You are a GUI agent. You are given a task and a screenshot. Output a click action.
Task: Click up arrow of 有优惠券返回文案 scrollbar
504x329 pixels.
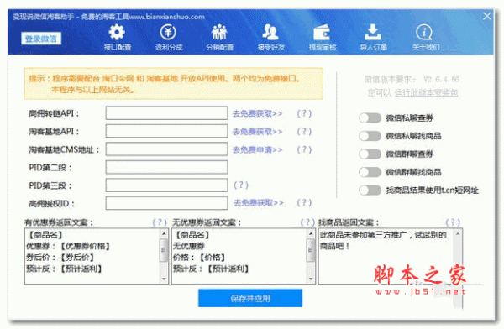click(164, 233)
